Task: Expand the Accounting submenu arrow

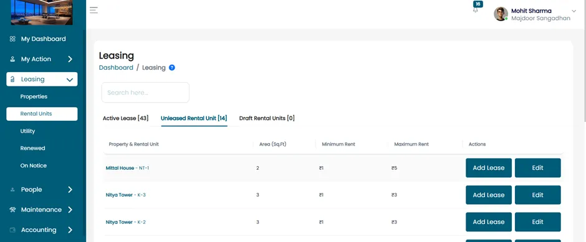Action: [x=70, y=230]
